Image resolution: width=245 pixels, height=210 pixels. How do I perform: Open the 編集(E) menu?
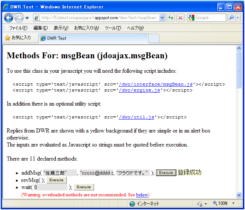click(41, 28)
